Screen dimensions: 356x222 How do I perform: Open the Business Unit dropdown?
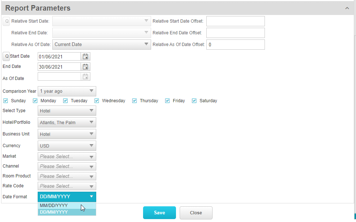67,134
